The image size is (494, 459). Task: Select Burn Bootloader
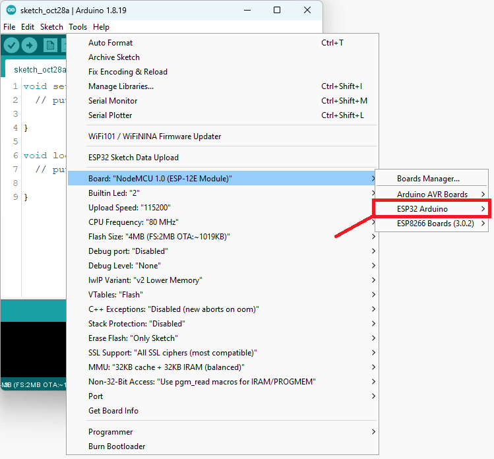coord(222,446)
